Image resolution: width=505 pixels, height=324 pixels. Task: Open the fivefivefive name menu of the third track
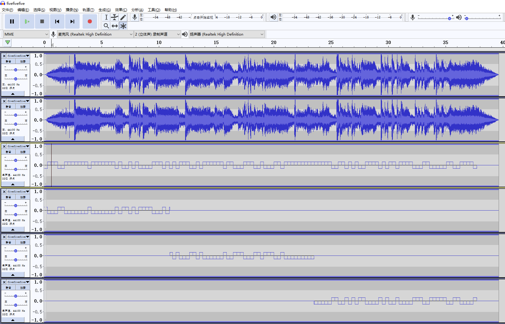[18, 146]
